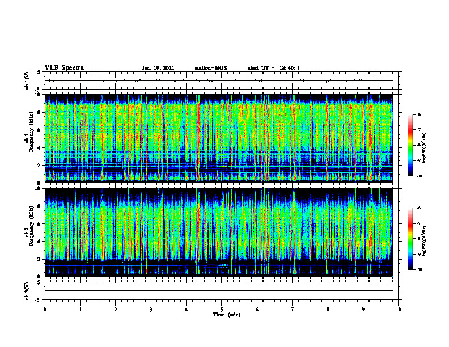The height and width of the screenshot is (347, 449).
Task: Click the "VLF Spectra" title text
Action: 64,68
